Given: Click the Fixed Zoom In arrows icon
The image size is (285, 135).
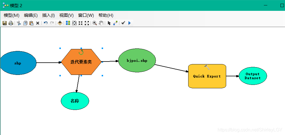Looking at the screenshot, I should (81, 23).
